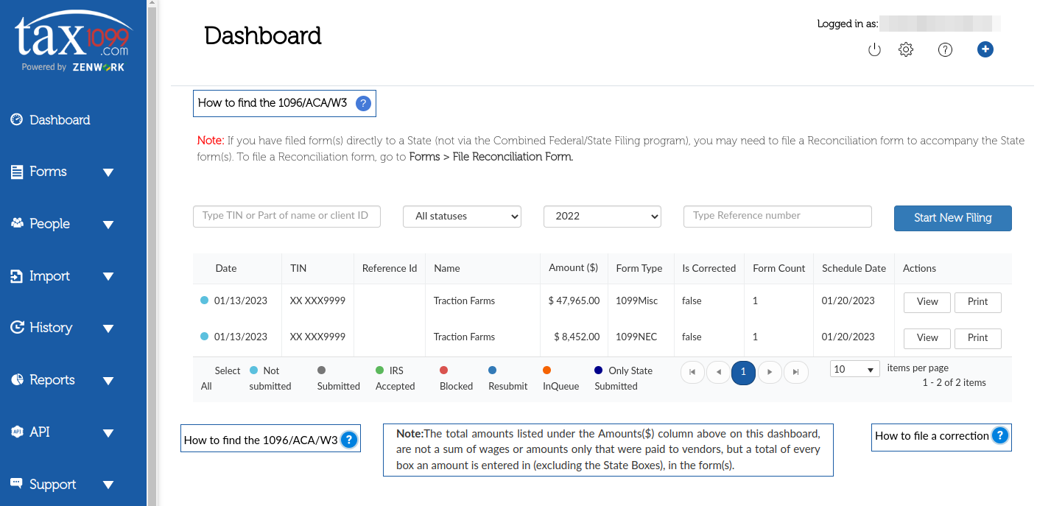The width and height of the screenshot is (1037, 506).
Task: Click the People group icon in sidebar
Action: [17, 223]
